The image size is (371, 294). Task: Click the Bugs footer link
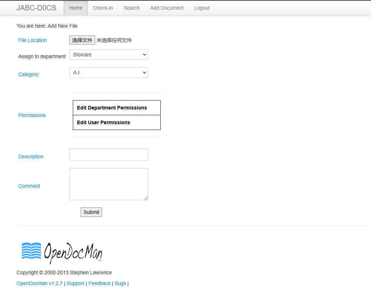pos(120,283)
